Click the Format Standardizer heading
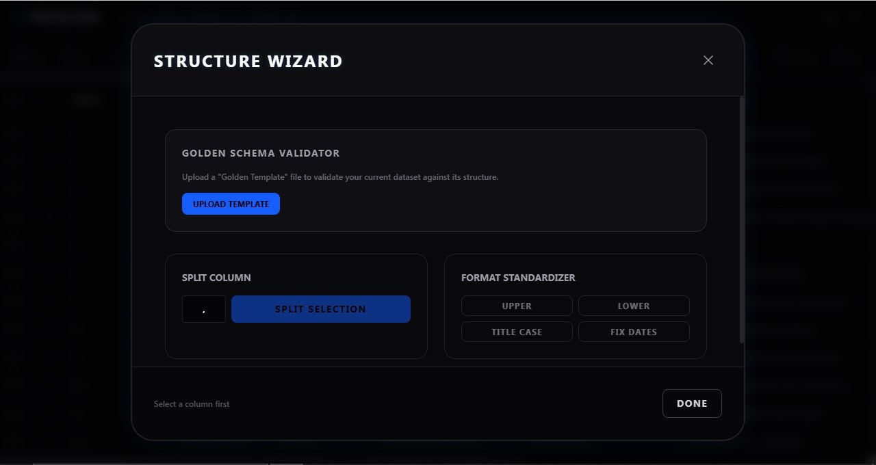 pos(518,278)
